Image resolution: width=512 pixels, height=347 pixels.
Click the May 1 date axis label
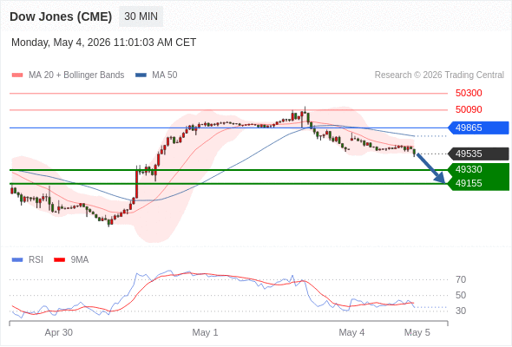tap(205, 332)
